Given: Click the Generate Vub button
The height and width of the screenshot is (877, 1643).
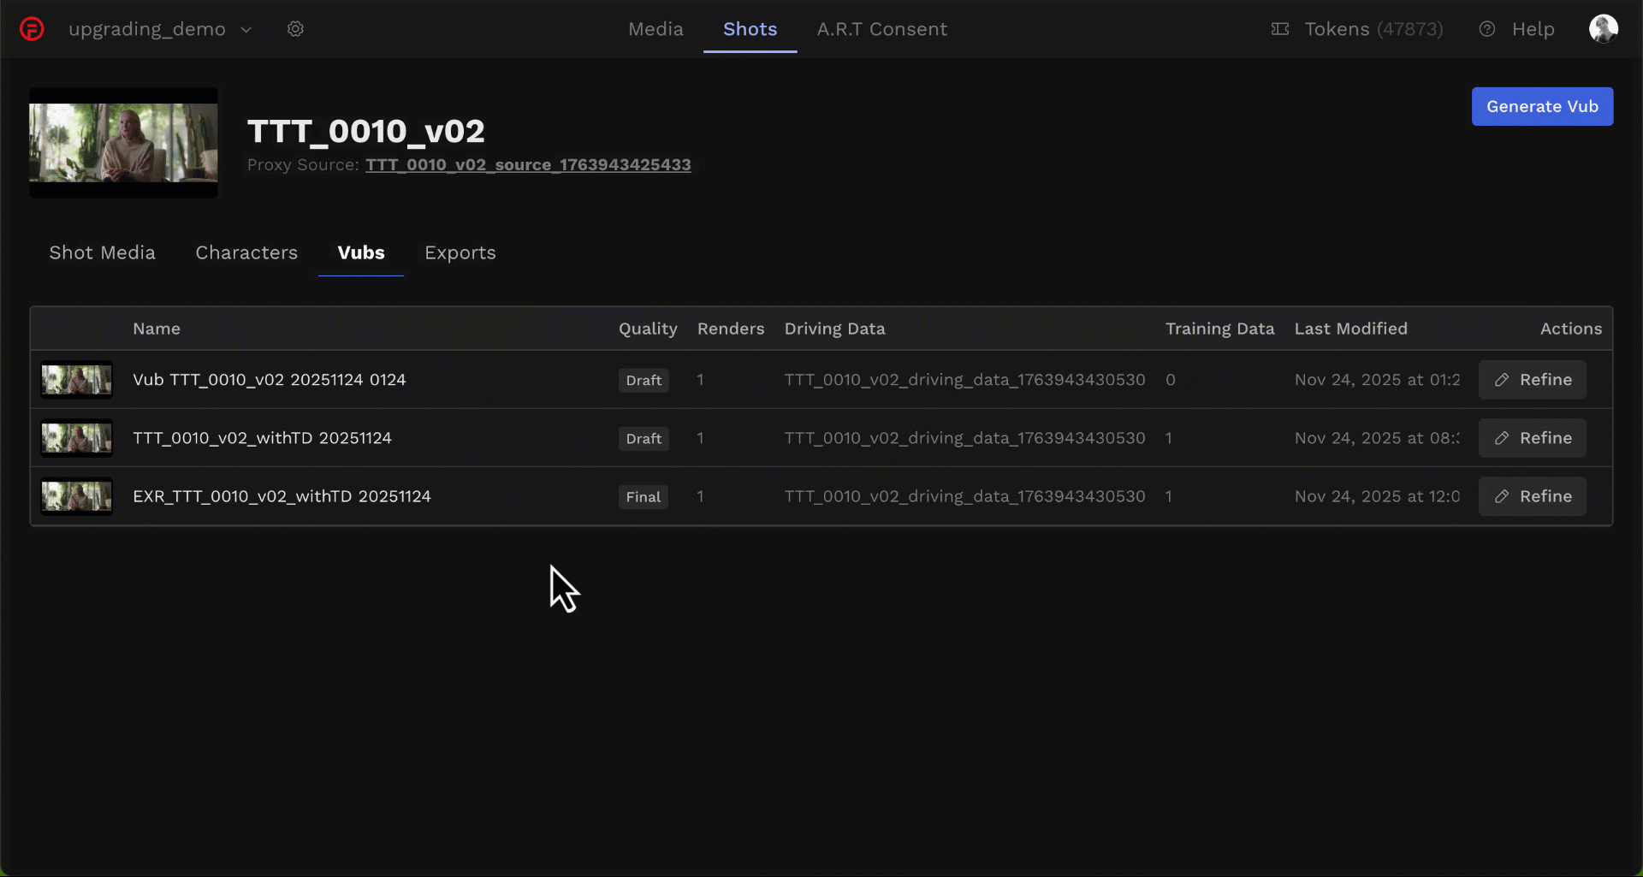Looking at the screenshot, I should point(1542,106).
